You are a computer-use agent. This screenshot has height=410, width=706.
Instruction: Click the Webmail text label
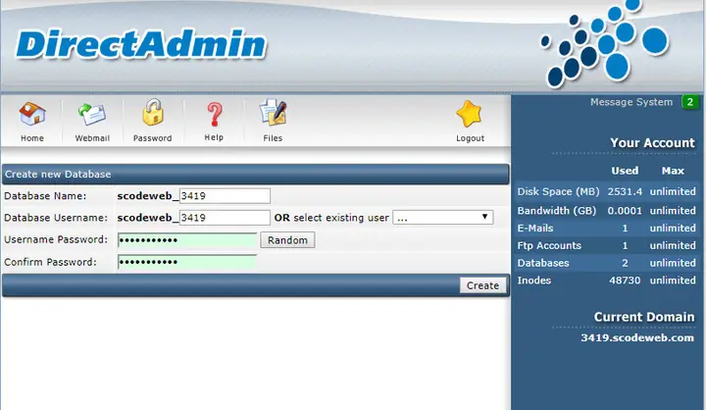click(92, 138)
